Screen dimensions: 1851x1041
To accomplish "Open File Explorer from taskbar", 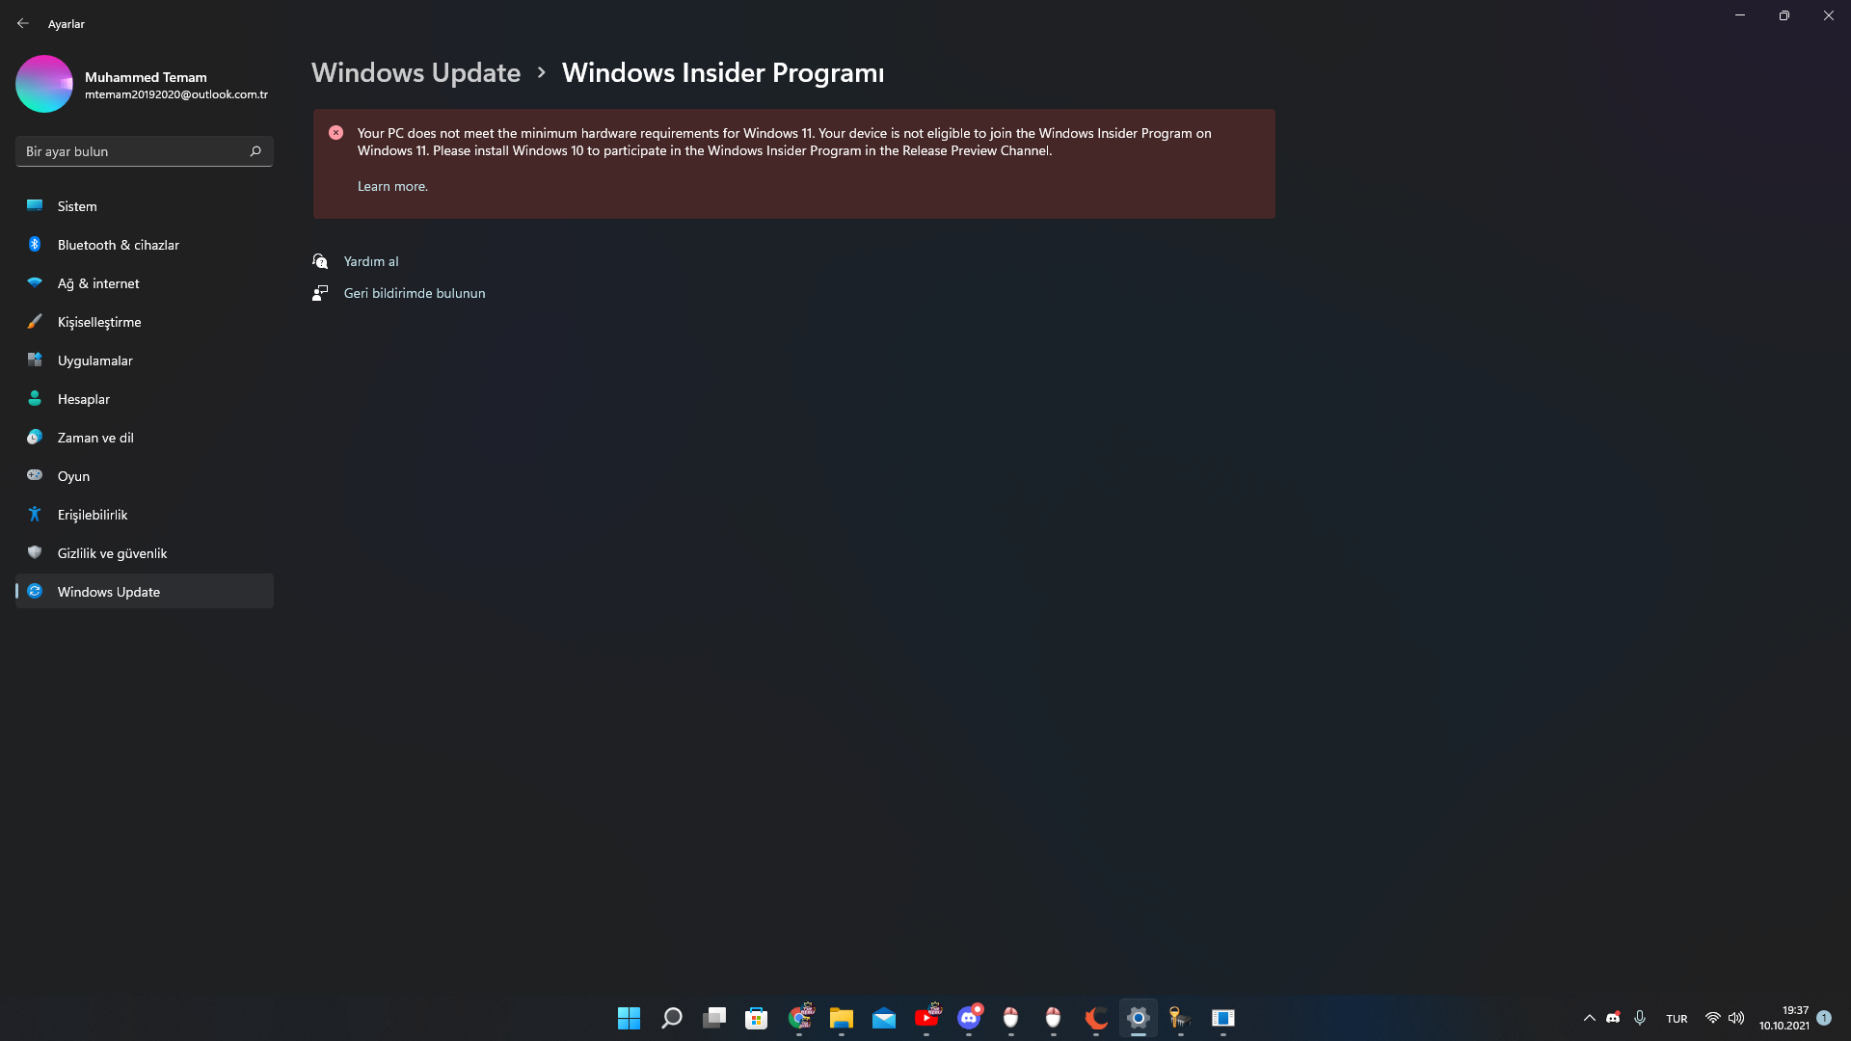I will [x=841, y=1018].
